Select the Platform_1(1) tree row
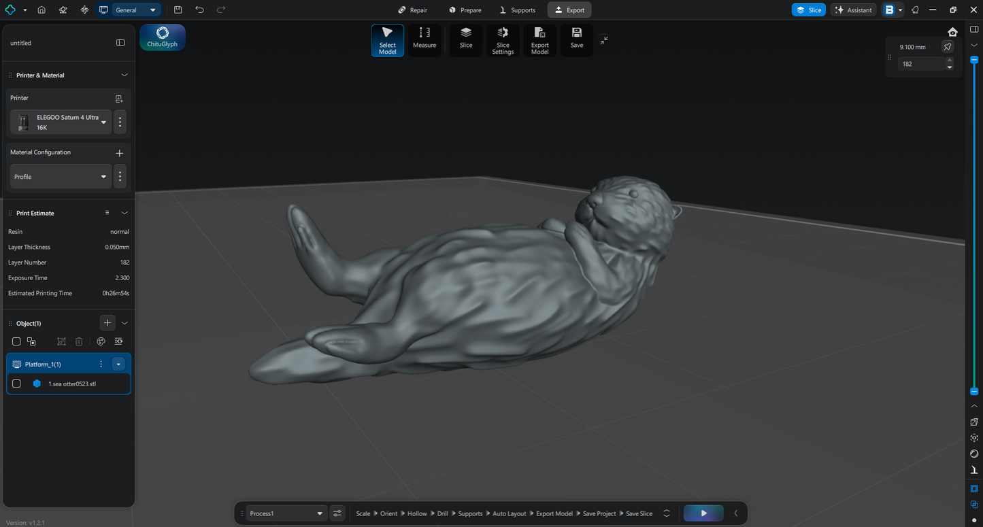The image size is (983, 527). pos(69,364)
